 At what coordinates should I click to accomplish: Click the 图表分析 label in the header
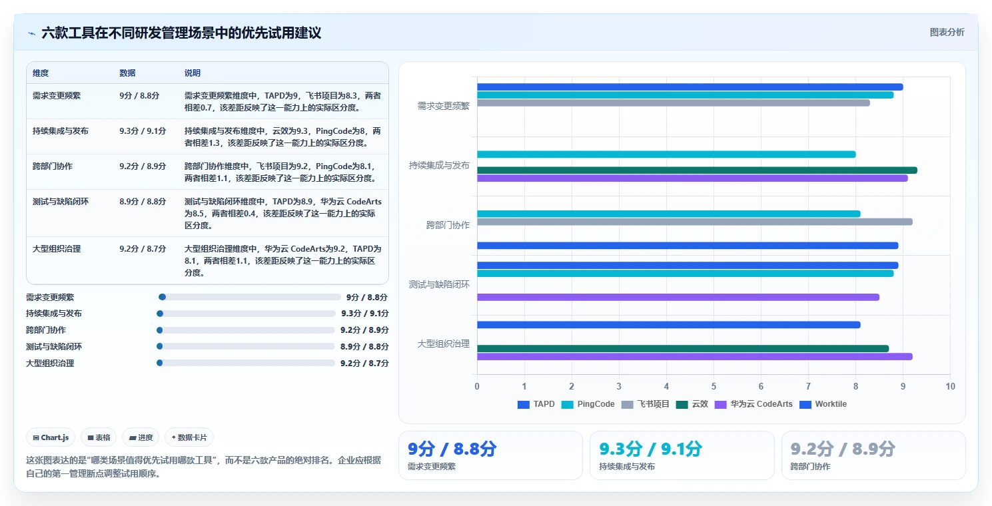(x=947, y=32)
